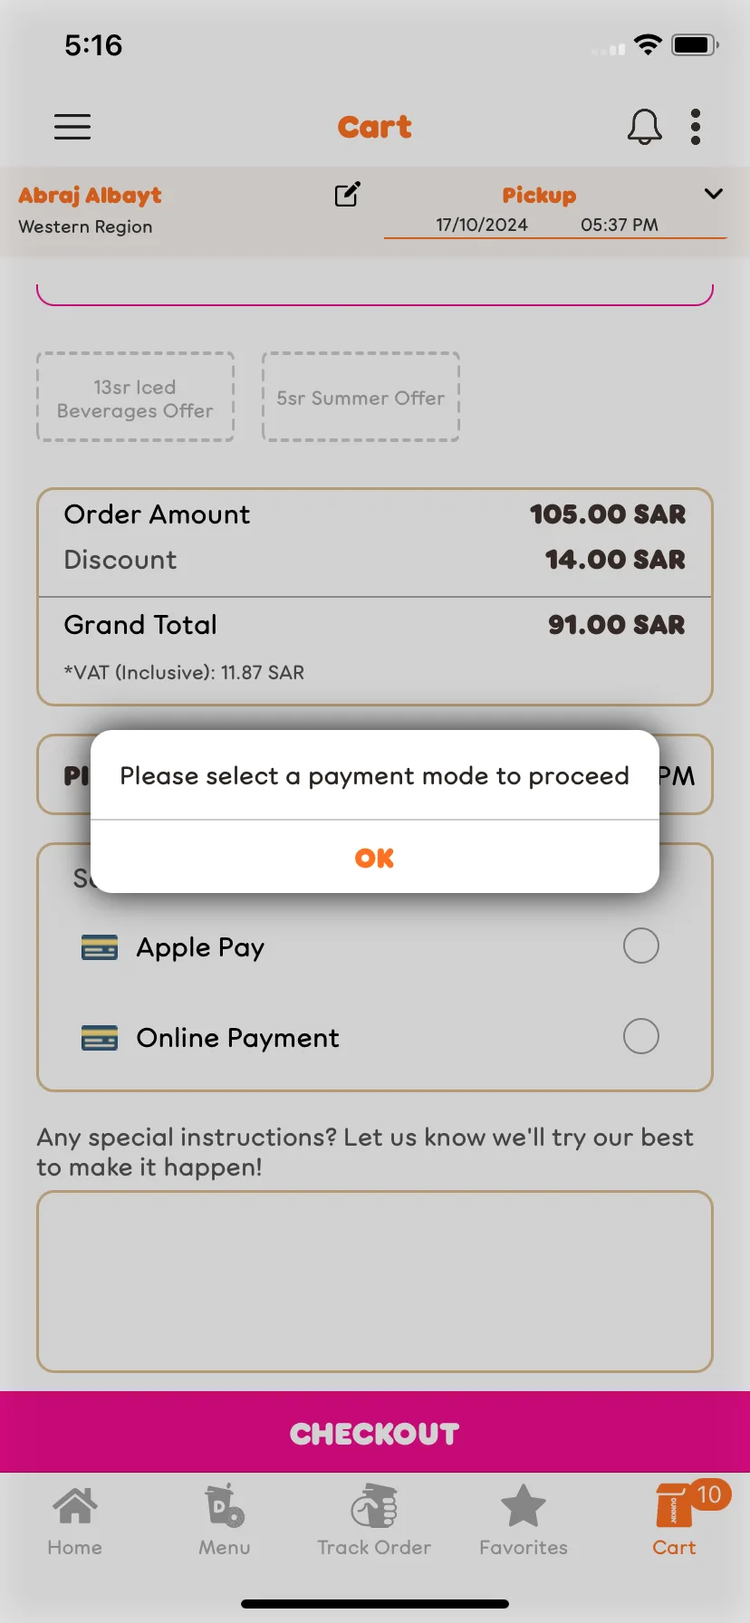Go to the Home tab
Viewport: 750px width, 1623px height.
coord(75,1522)
